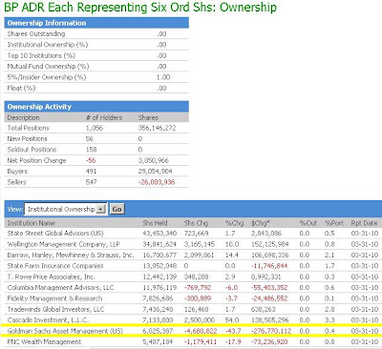Sort by the Shs Held column header
The height and width of the screenshot is (349, 382).
pos(155,223)
